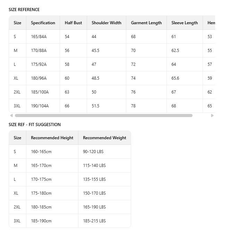This screenshot has width=247, height=231.
Task: Select the 175-180cm recommended height cell
Action: [x=41, y=193]
